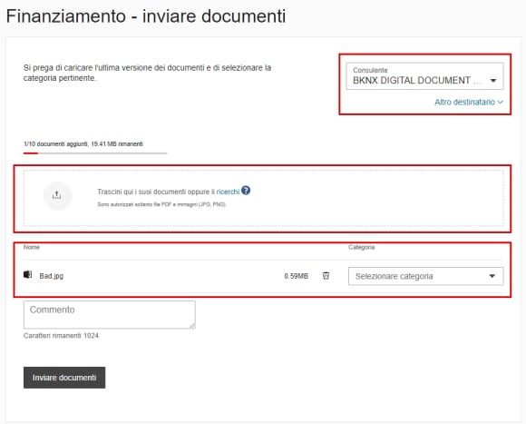Follow the ricerchi link to browse files
Viewport: 526px width, 424px height.
click(x=228, y=192)
